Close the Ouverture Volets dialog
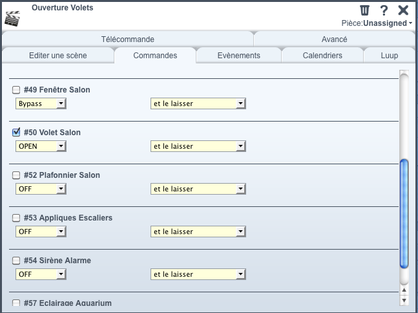418x313 pixels. [x=403, y=10]
